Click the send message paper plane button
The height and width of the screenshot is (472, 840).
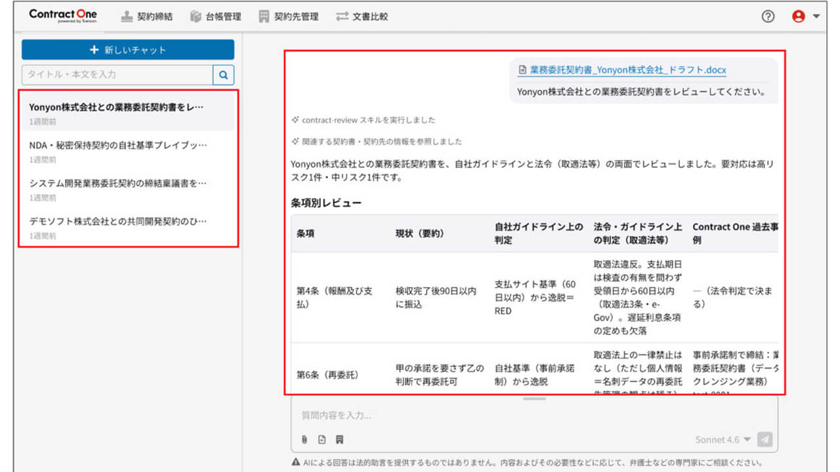click(765, 440)
